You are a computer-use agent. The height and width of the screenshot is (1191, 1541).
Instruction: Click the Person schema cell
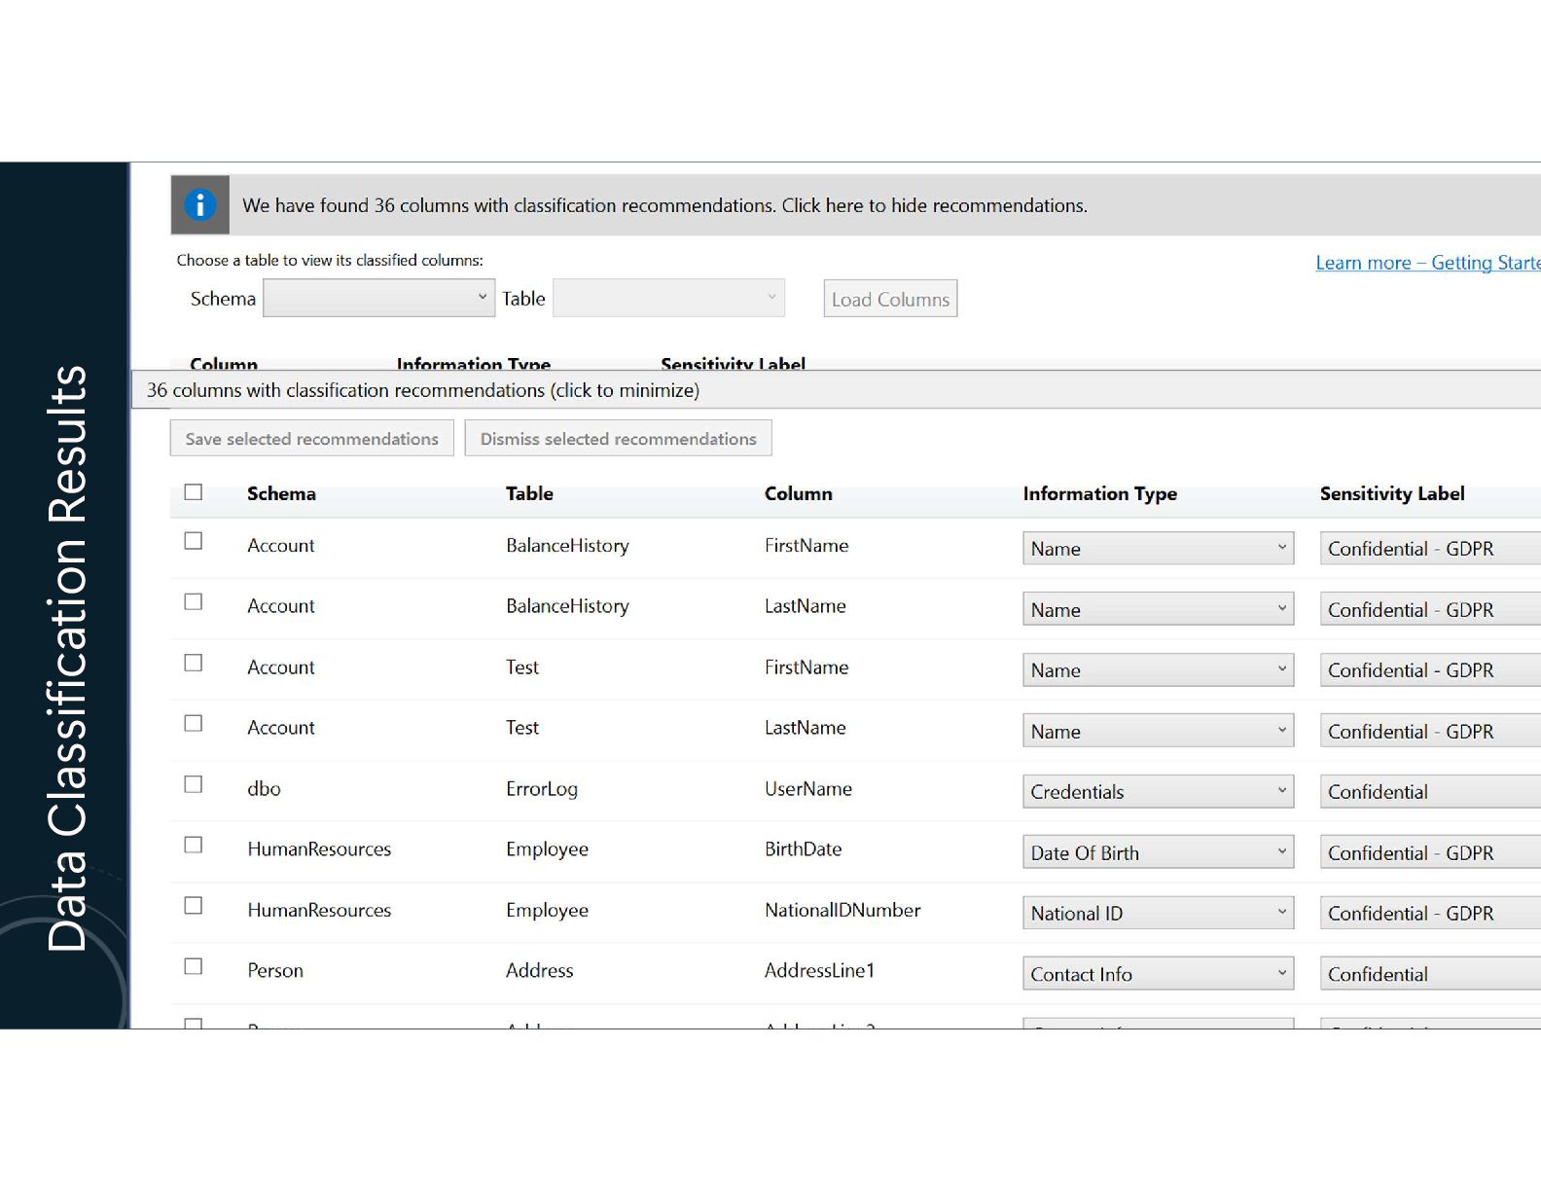point(275,970)
